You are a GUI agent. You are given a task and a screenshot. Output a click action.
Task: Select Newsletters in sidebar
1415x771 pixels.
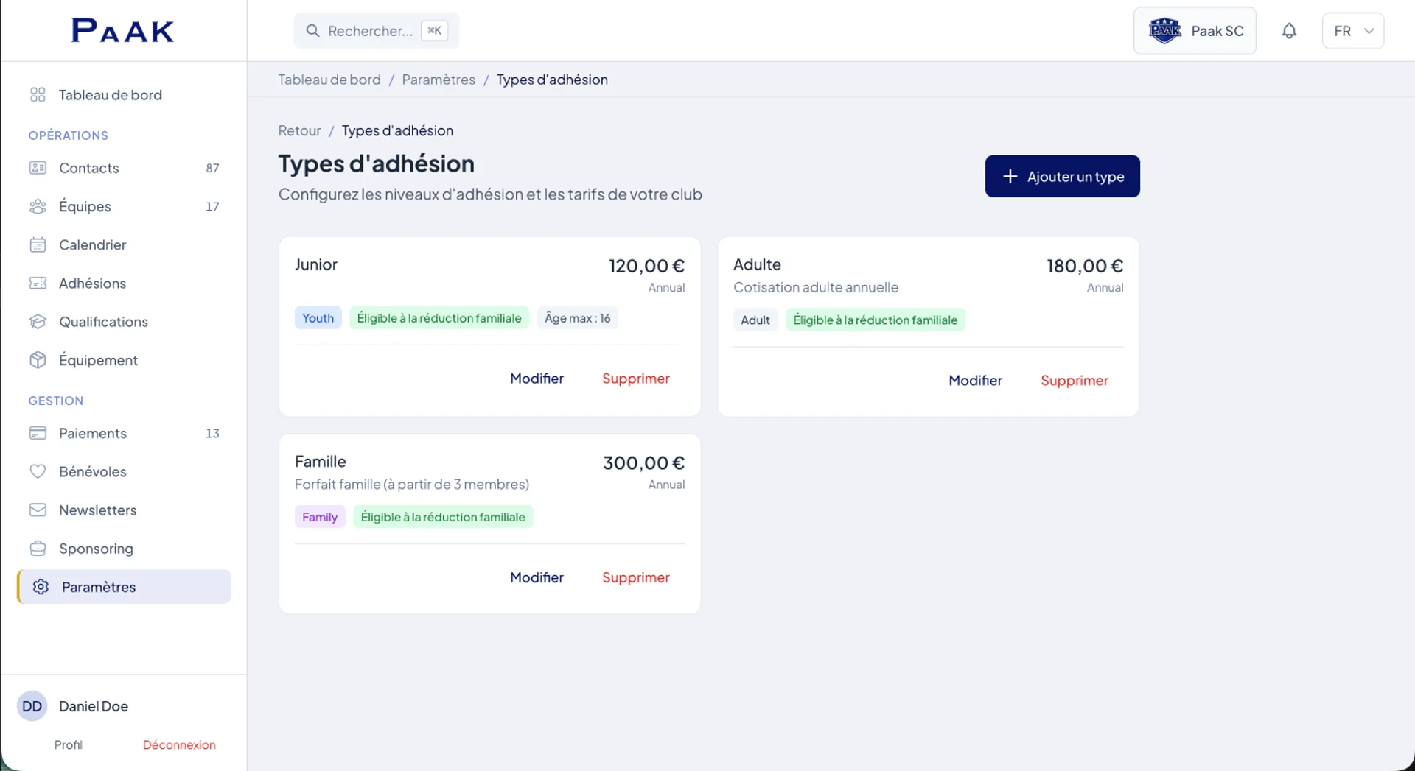click(124, 510)
